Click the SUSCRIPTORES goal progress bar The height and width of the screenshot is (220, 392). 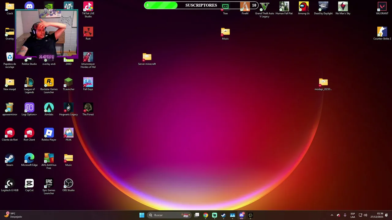201,5
